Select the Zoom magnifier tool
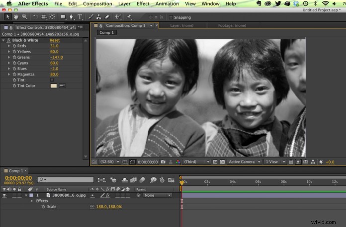Screen dimensions: 346x227 point(24,17)
